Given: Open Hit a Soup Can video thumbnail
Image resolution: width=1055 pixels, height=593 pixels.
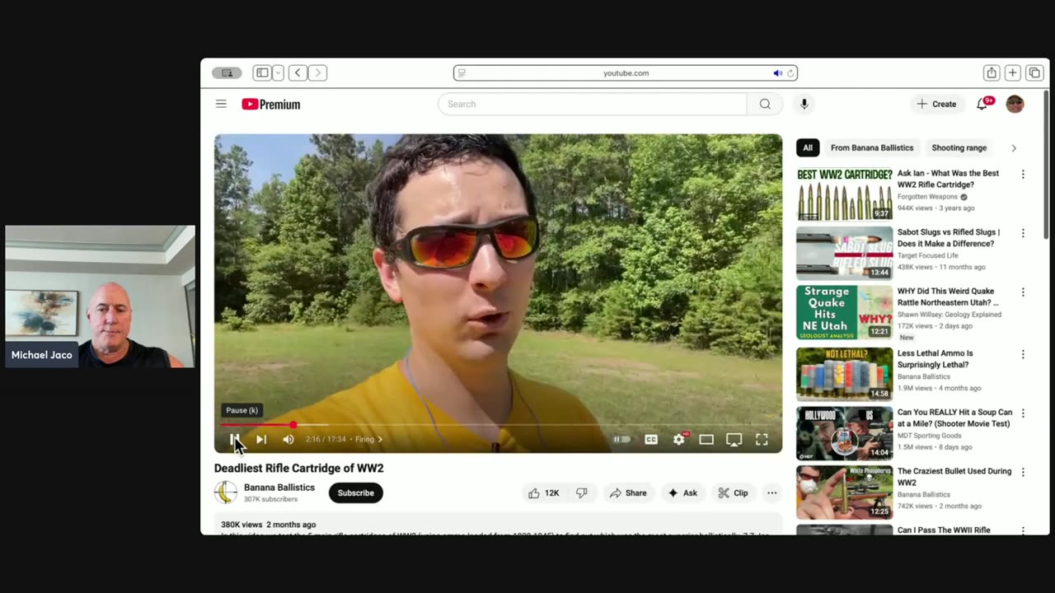Looking at the screenshot, I should click(844, 433).
